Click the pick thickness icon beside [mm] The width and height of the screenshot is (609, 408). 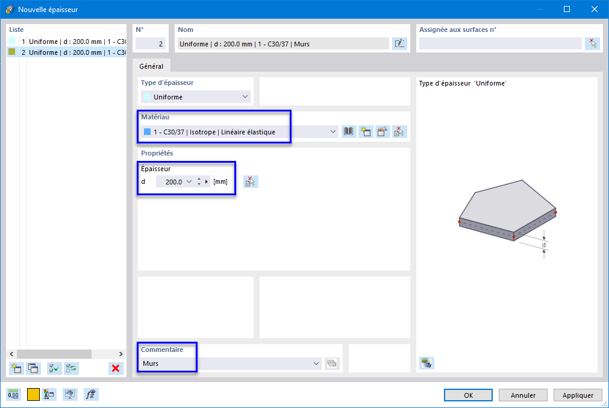point(251,181)
